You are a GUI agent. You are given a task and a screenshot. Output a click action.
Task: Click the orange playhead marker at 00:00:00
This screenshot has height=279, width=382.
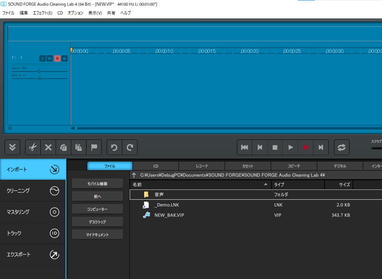(71, 50)
